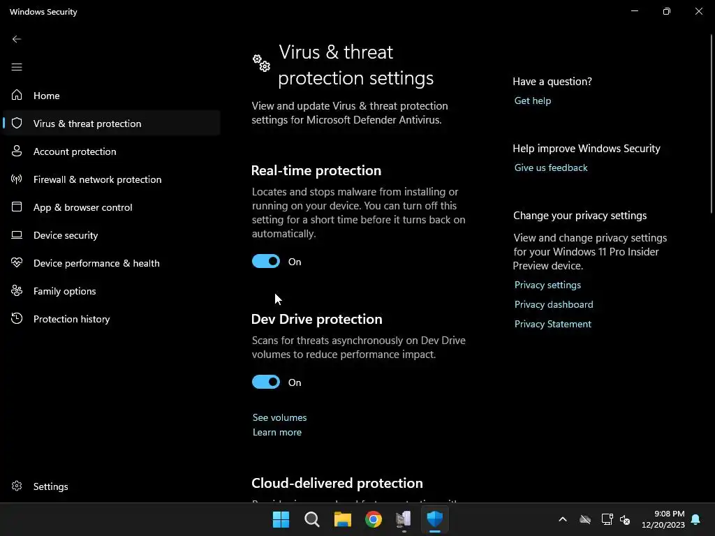Click the Real-time protection heading

(x=316, y=170)
